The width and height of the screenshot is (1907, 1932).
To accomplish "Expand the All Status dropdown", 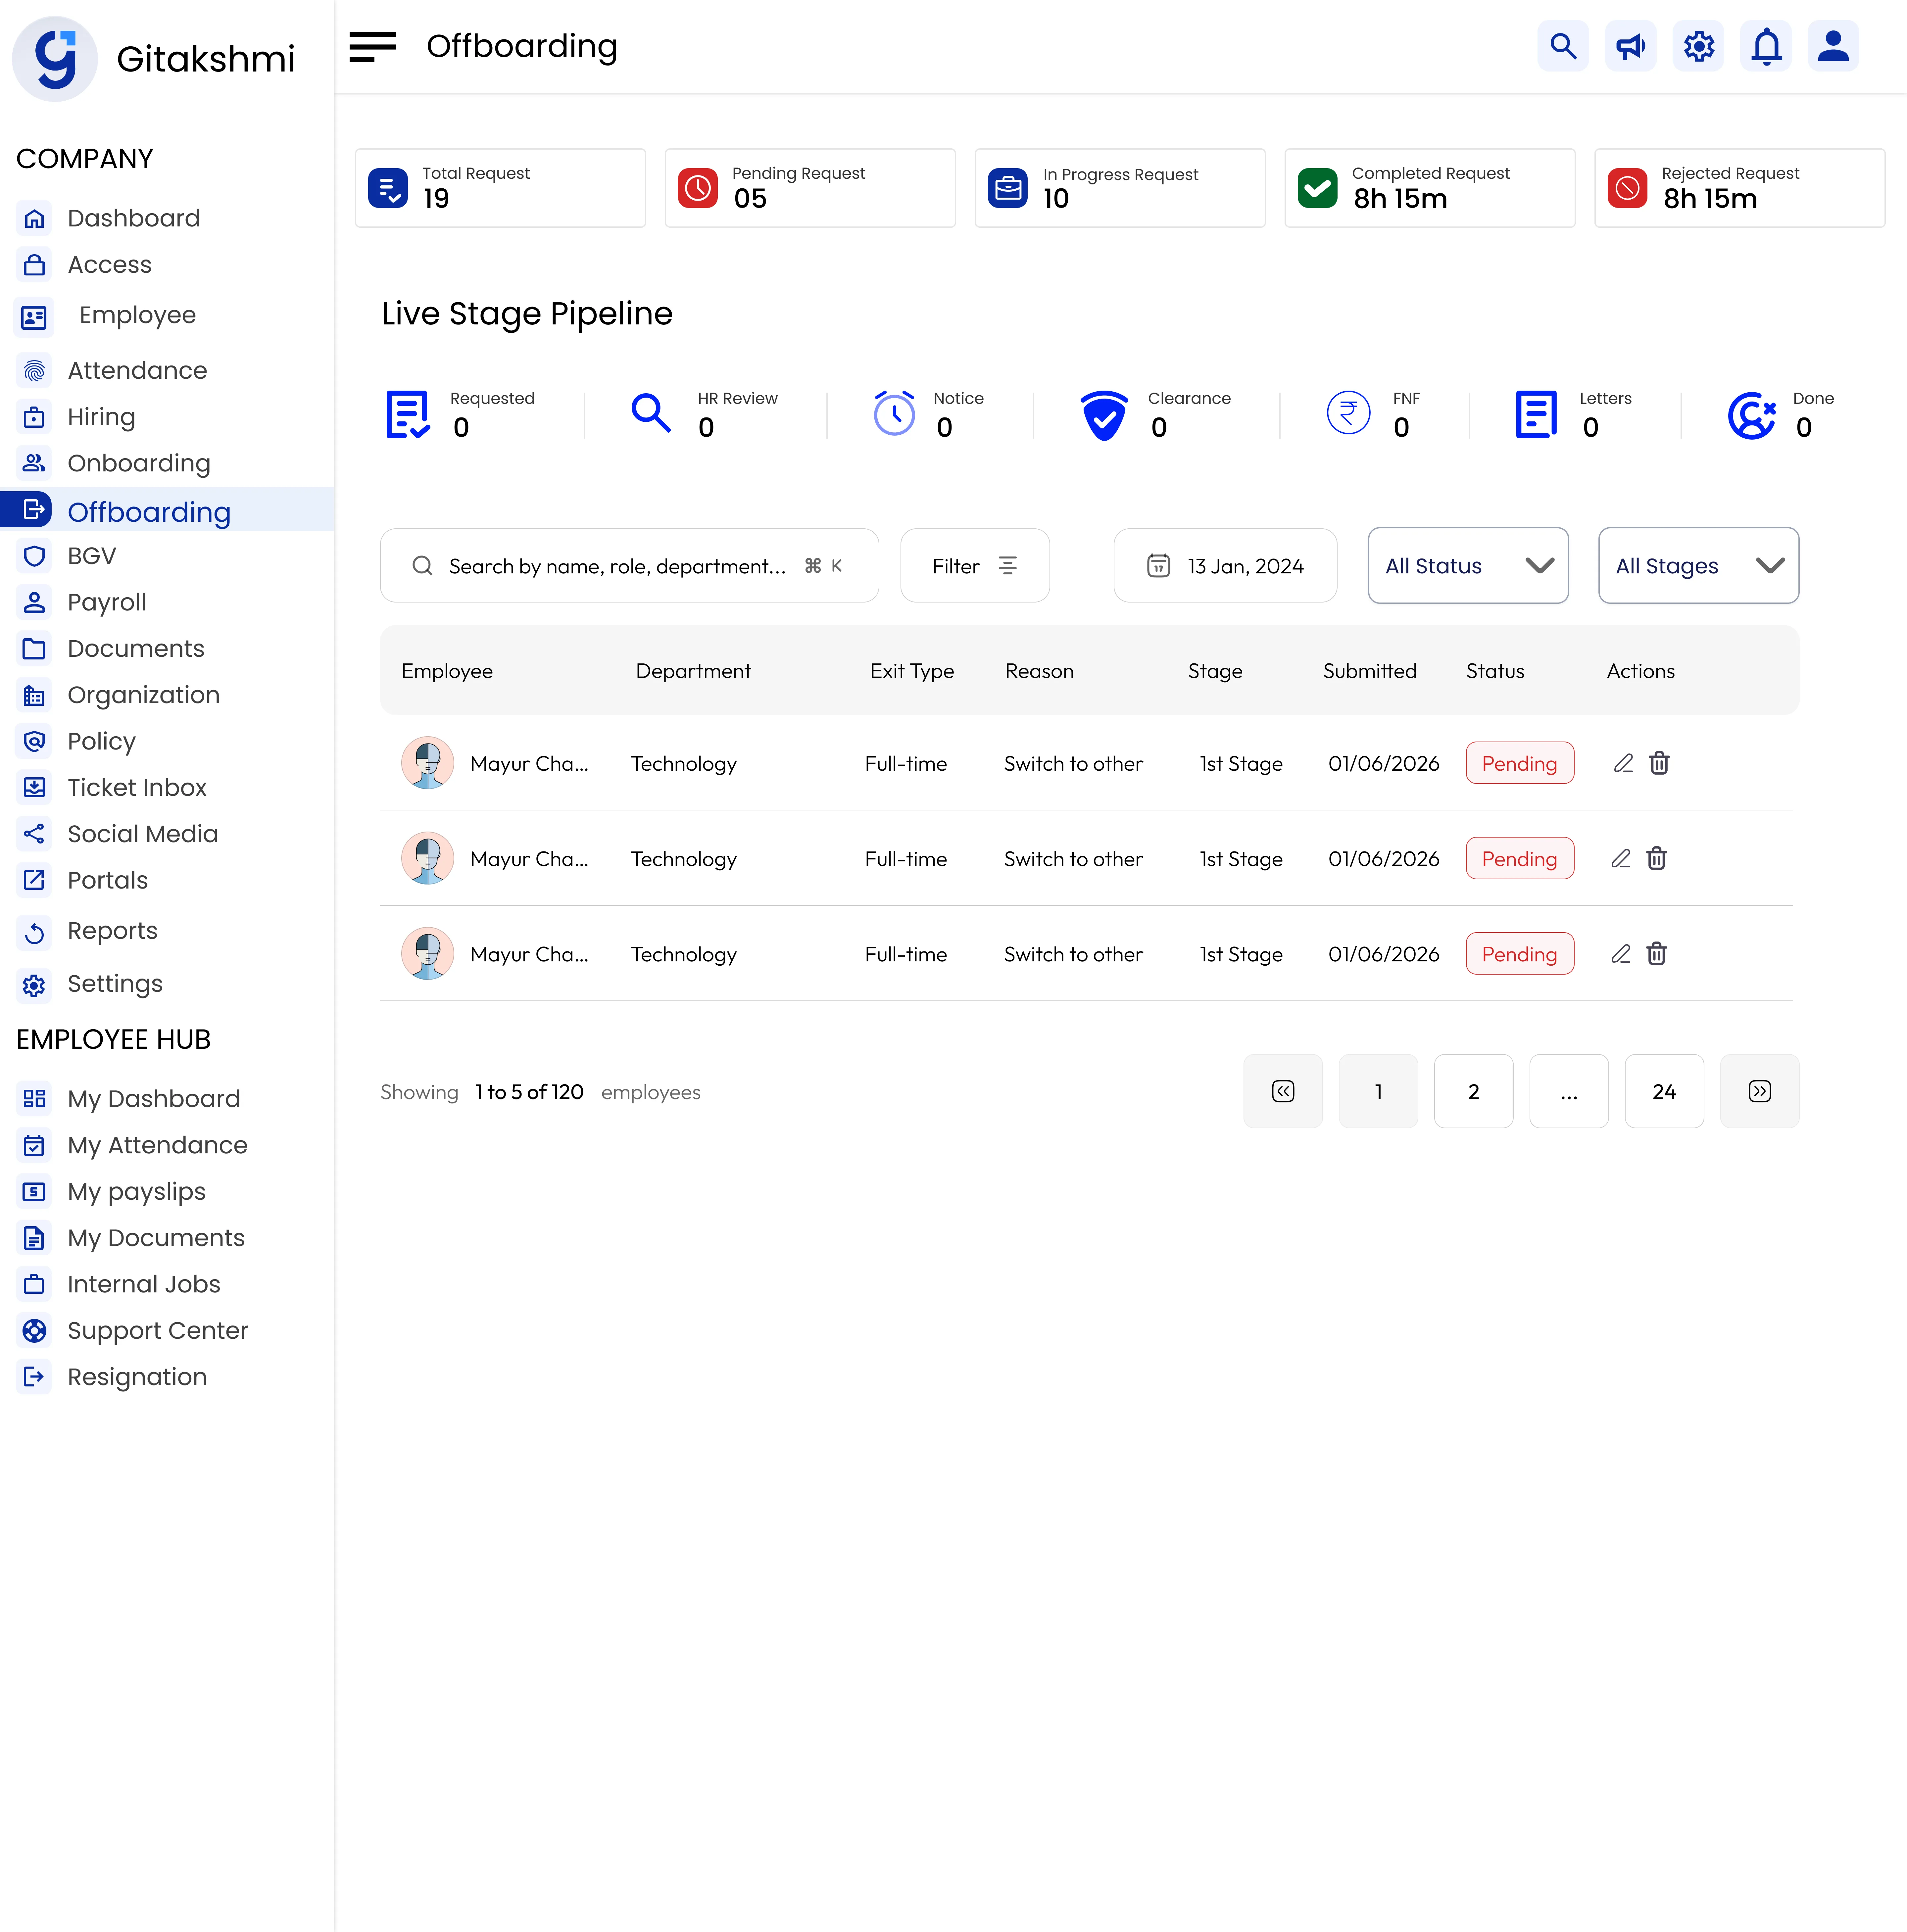I will (1468, 566).
